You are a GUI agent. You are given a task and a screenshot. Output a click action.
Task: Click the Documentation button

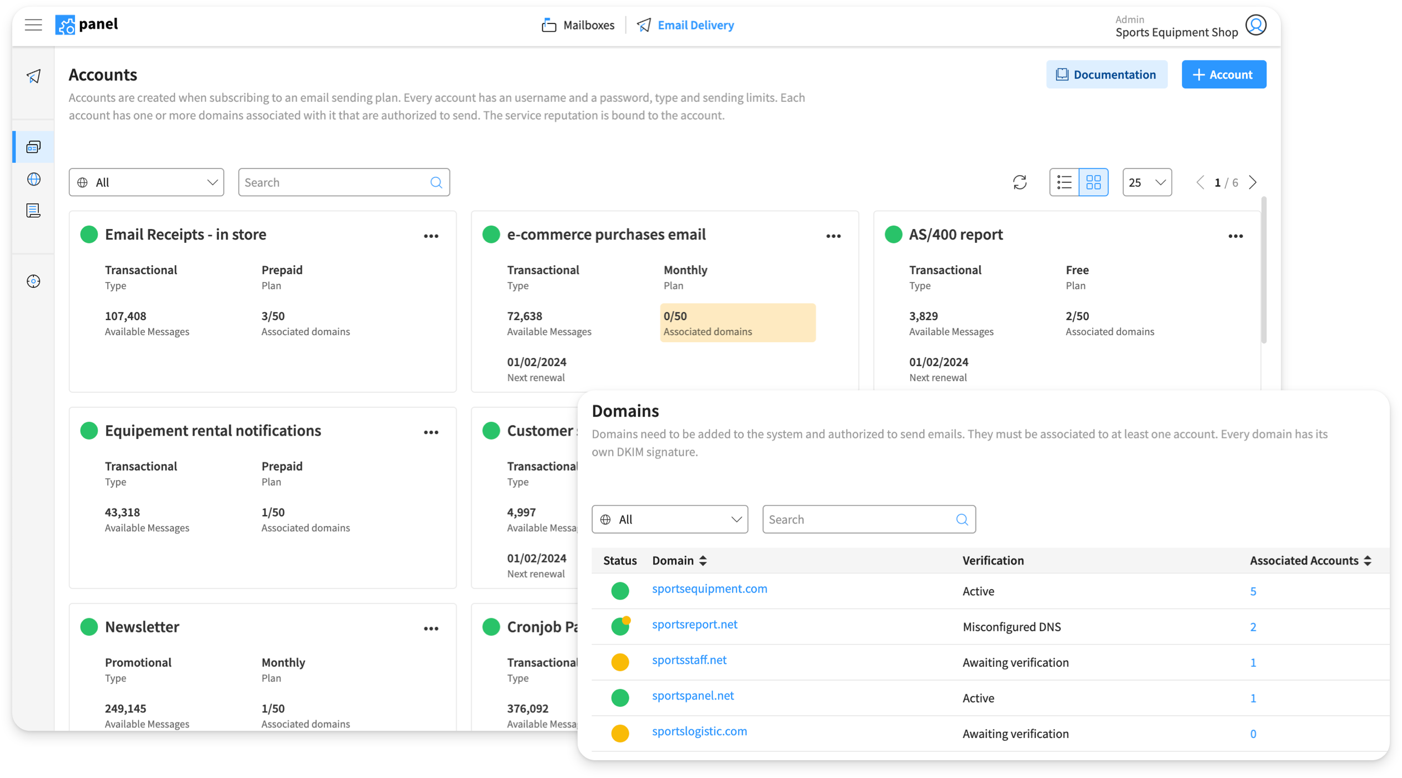[x=1106, y=74]
